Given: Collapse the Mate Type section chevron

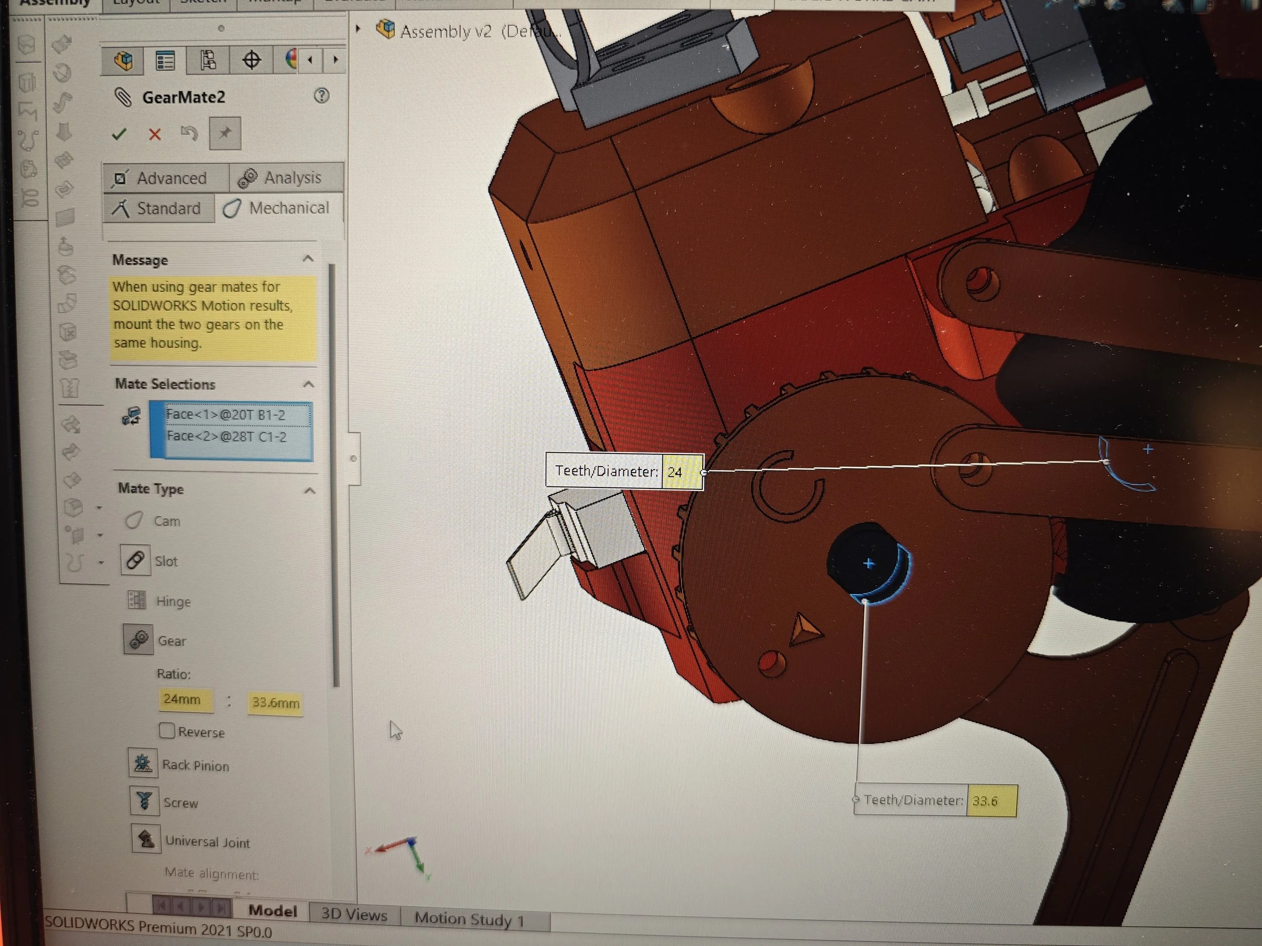Looking at the screenshot, I should pos(310,490).
